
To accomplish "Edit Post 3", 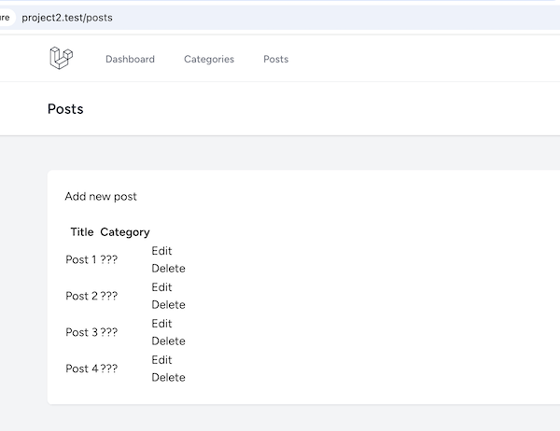I will point(161,324).
